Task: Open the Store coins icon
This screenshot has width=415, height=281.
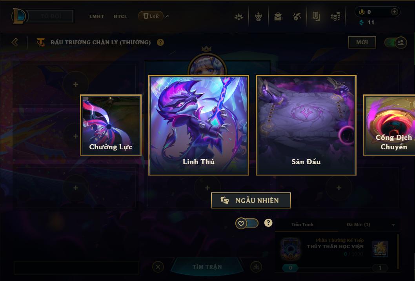Action: tap(335, 16)
